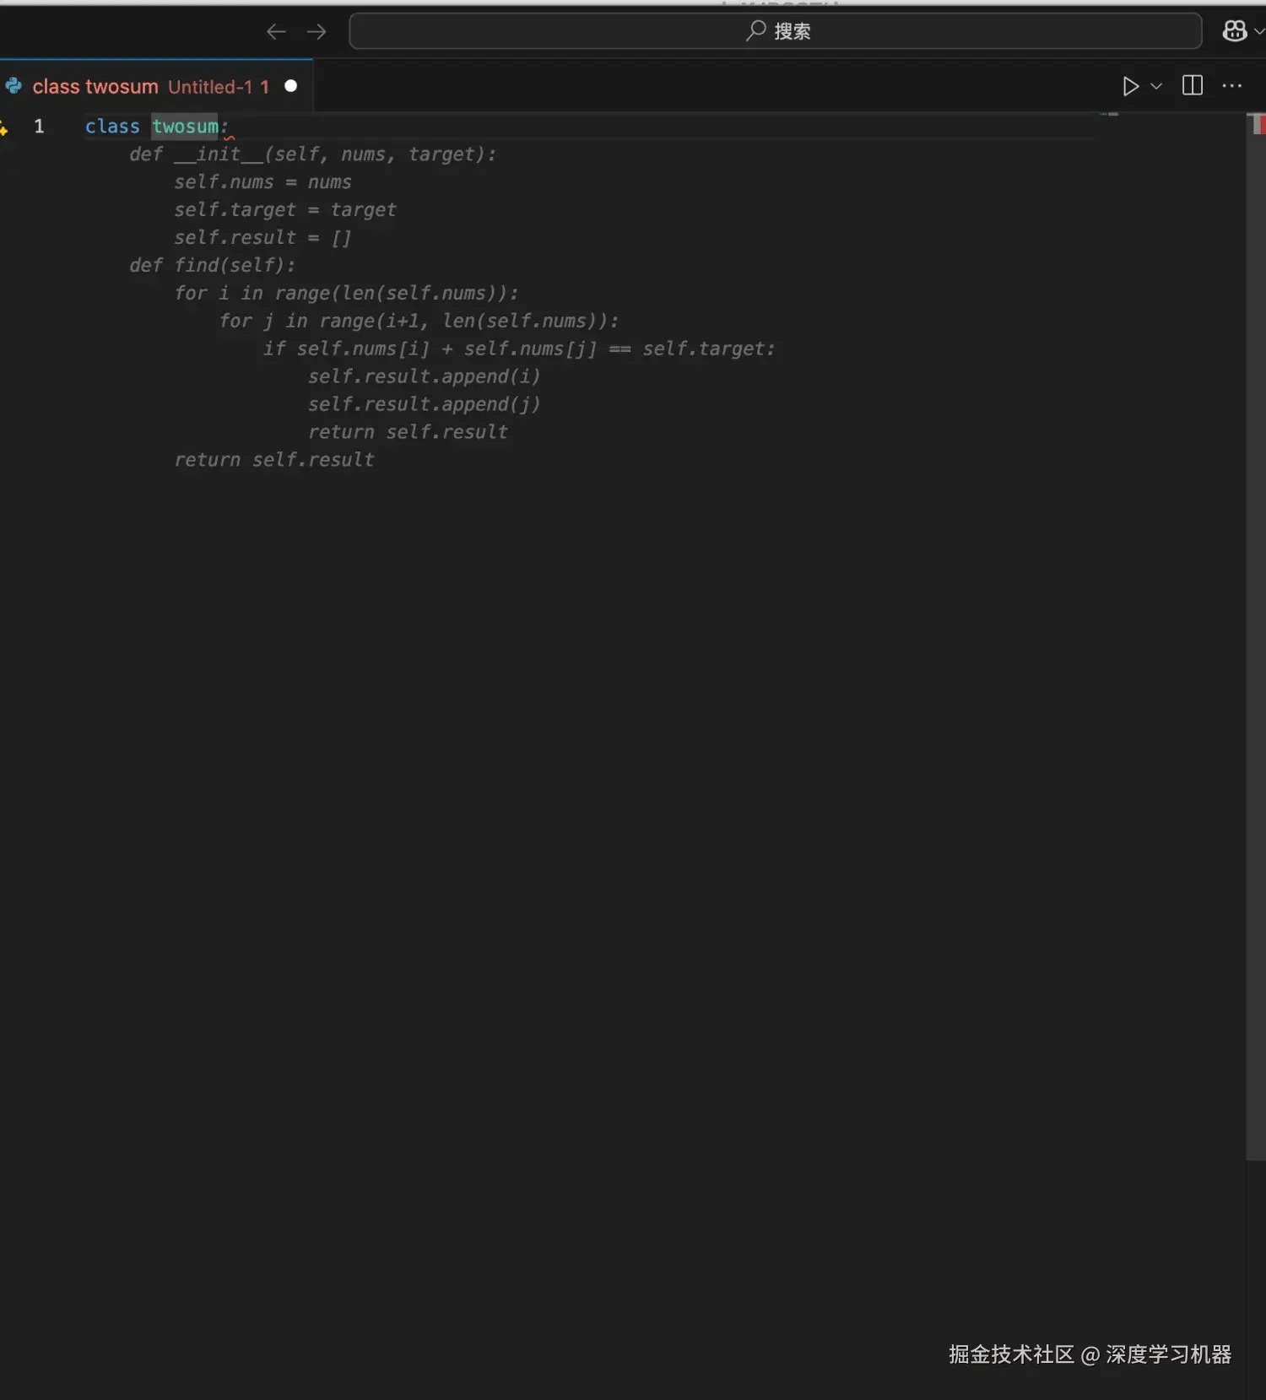Viewport: 1266px width, 1400px height.
Task: Click line number 1 in the gutter
Action: tap(39, 127)
